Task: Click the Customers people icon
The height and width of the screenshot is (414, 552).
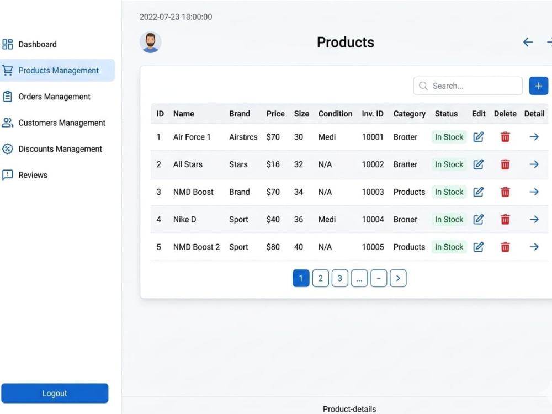Action: click(x=7, y=123)
